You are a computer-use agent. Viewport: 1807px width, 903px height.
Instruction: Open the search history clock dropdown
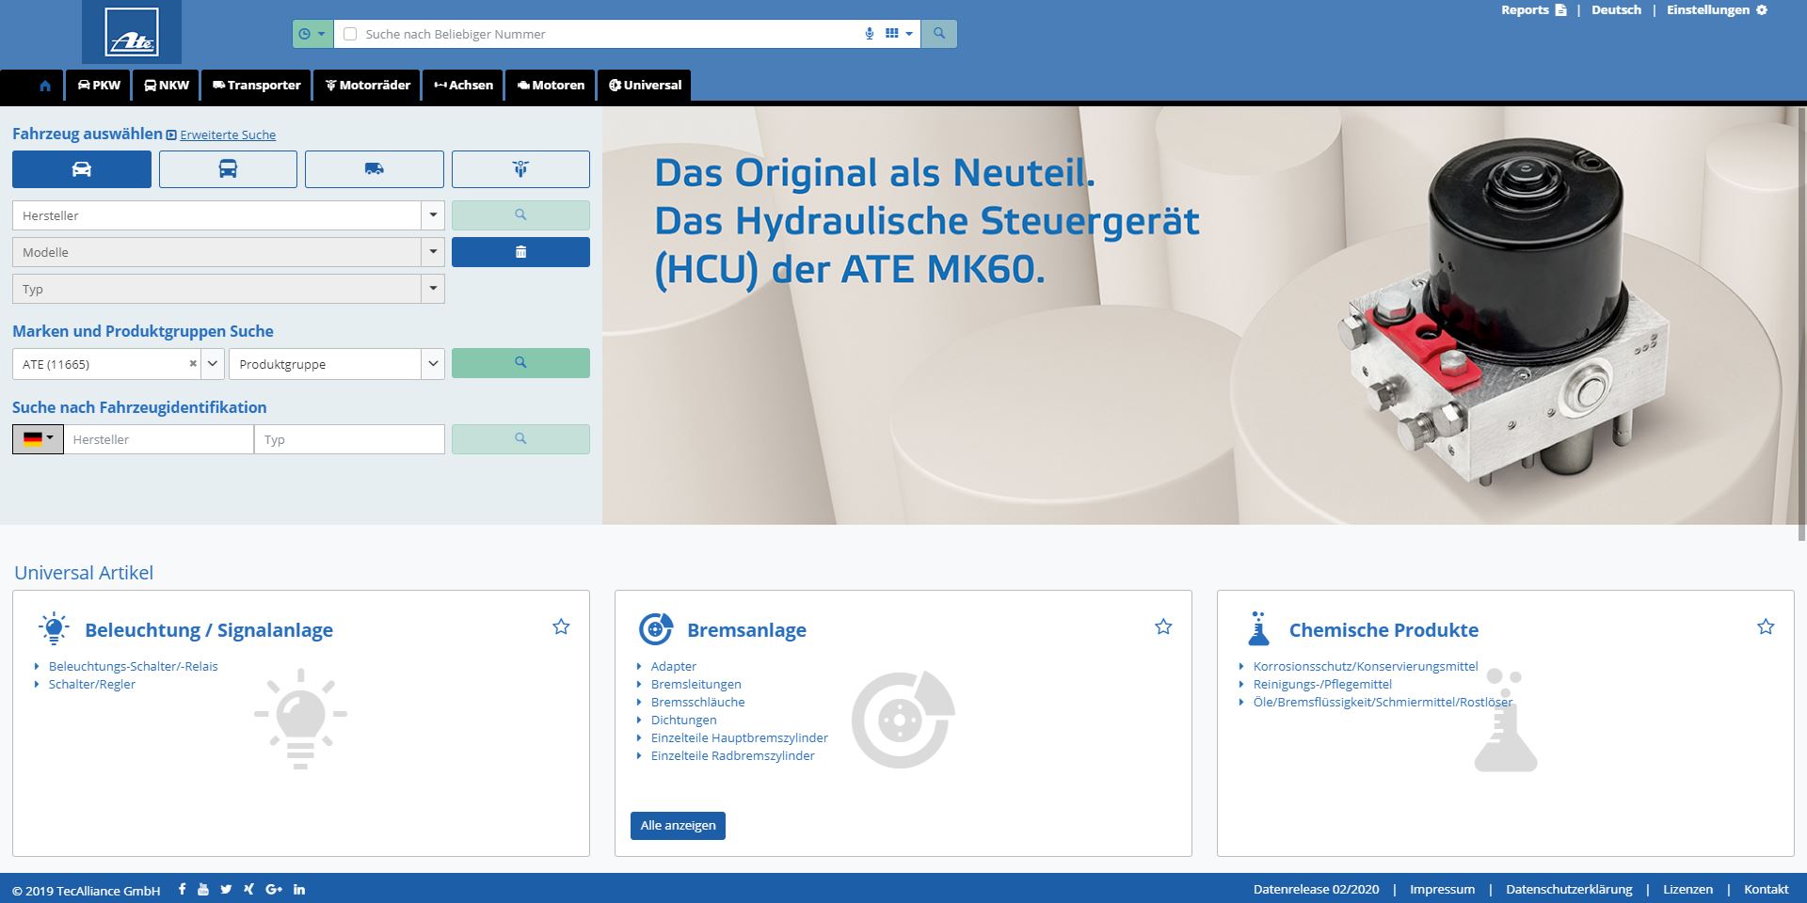click(312, 34)
